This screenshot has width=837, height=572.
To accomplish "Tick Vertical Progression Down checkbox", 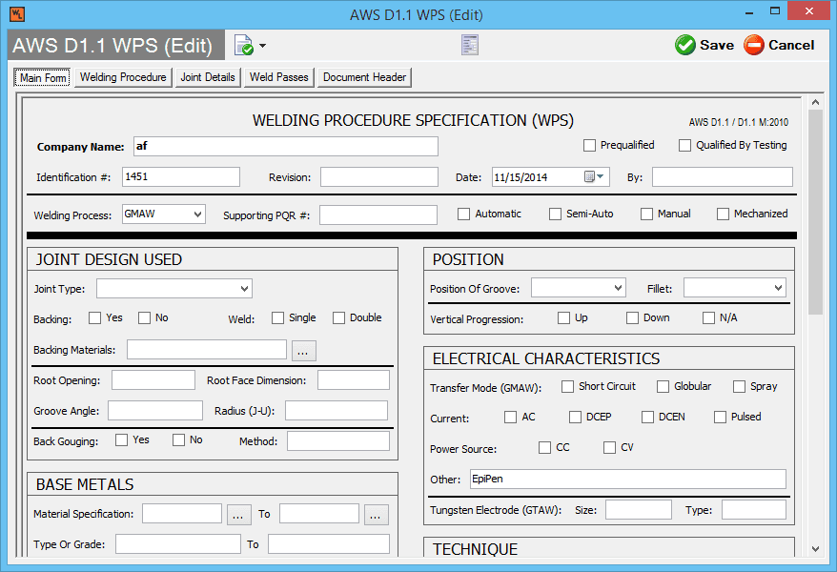I will click(632, 318).
